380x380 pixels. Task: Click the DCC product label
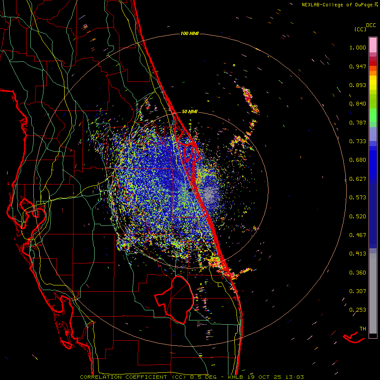click(x=371, y=25)
